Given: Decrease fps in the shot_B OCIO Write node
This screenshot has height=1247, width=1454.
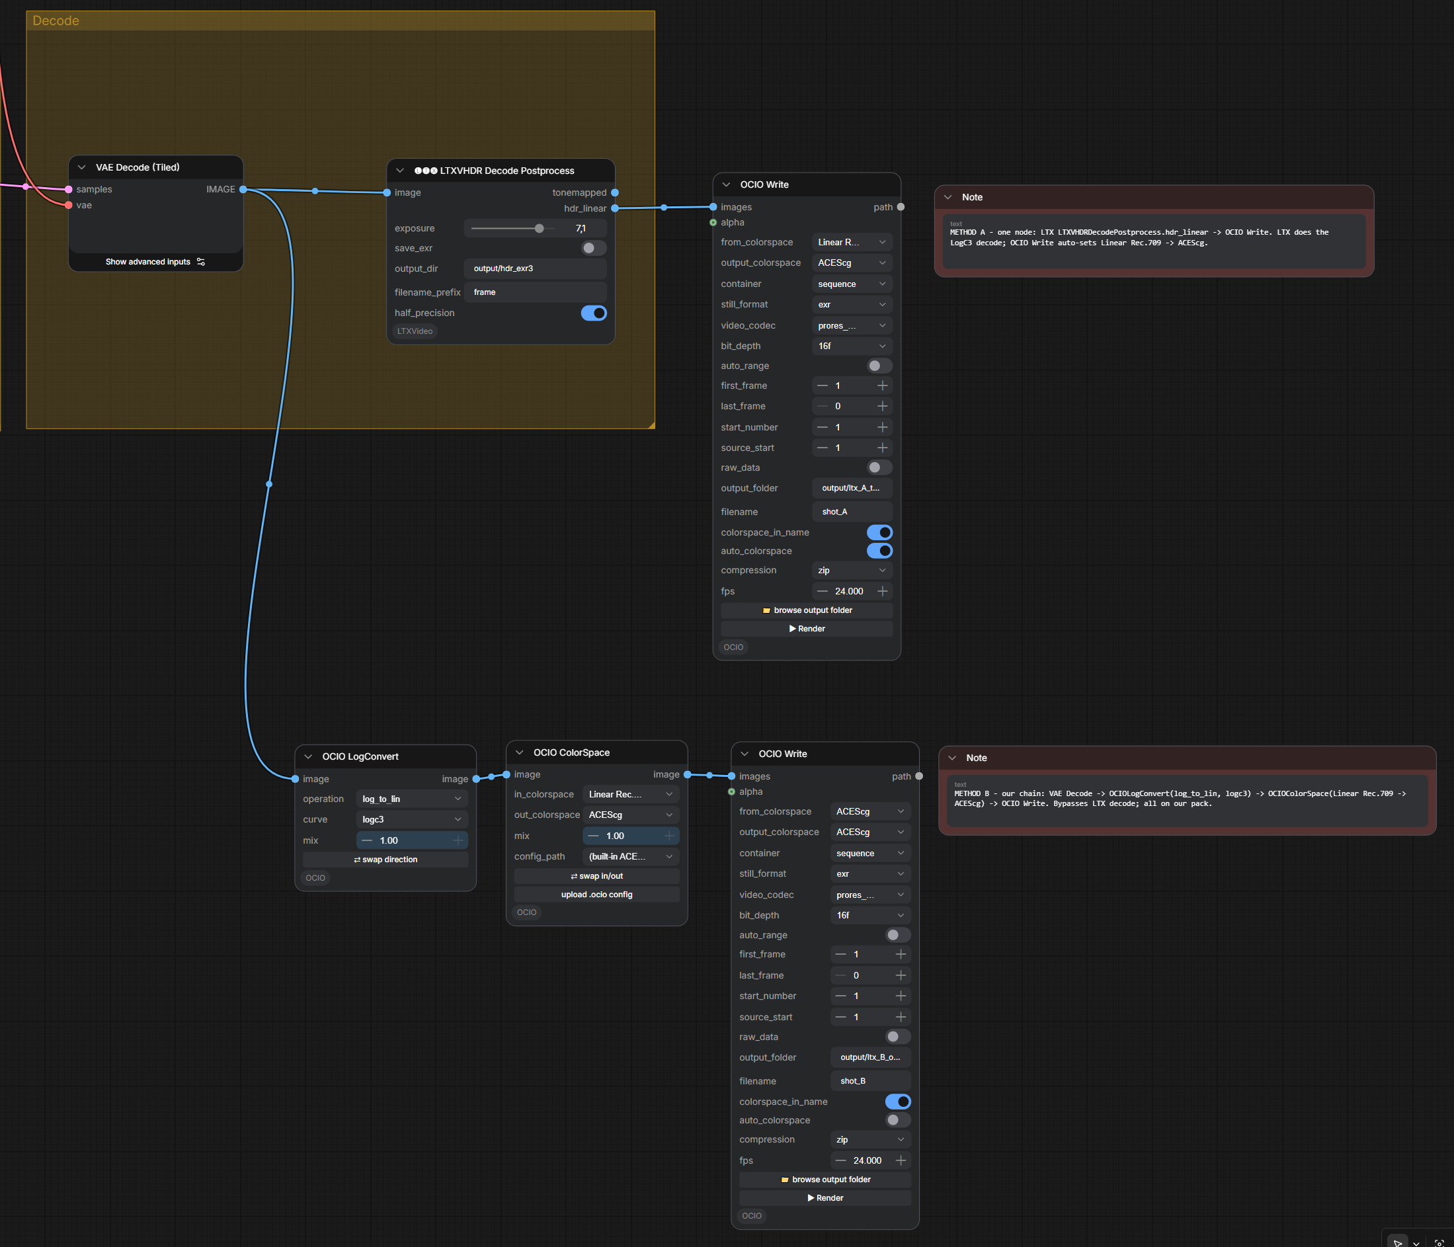Looking at the screenshot, I should (840, 1160).
